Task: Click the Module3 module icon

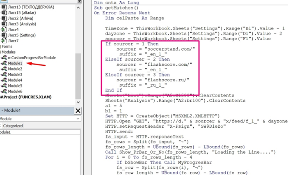Action: (x=4, y=75)
